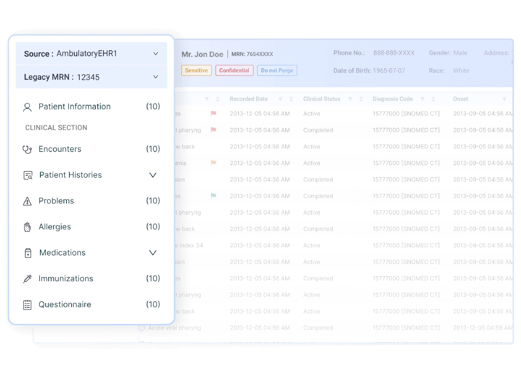This screenshot has height=379, width=521.
Task: Click the 's index 34' row text
Action: point(189,246)
